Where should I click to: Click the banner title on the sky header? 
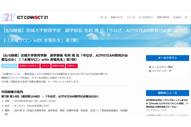coord(95,35)
